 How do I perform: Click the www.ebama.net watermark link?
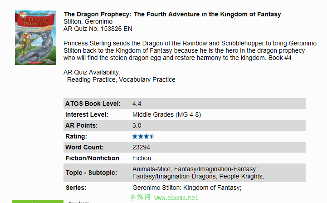point(176,198)
